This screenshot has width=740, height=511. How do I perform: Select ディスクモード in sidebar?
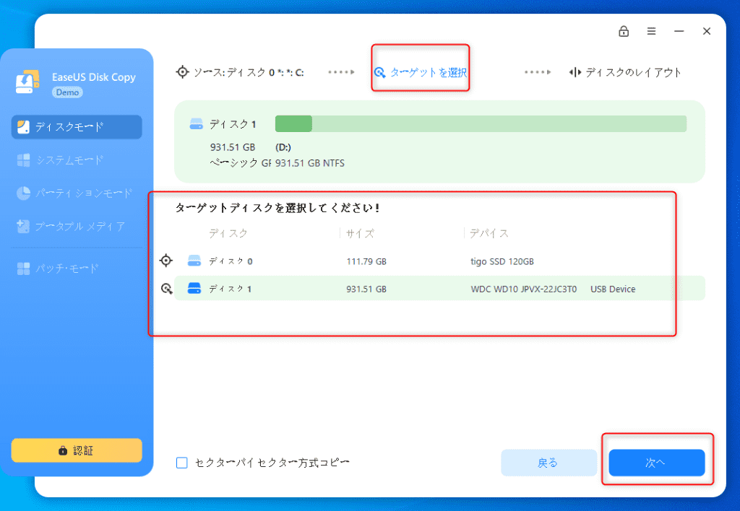coord(77,127)
